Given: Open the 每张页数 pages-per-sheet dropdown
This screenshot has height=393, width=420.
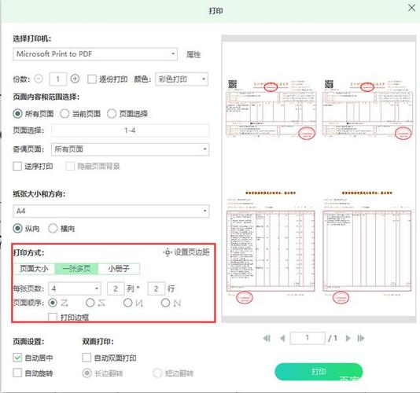Looking at the screenshot, I should point(75,288).
